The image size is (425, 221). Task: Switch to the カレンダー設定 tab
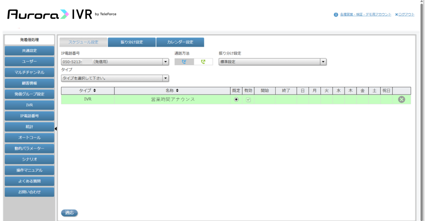180,42
